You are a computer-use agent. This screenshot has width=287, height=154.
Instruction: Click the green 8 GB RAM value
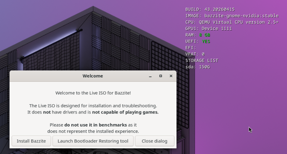coord(204,35)
